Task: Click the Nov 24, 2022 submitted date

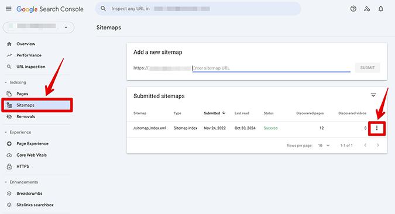Action: [x=215, y=128]
